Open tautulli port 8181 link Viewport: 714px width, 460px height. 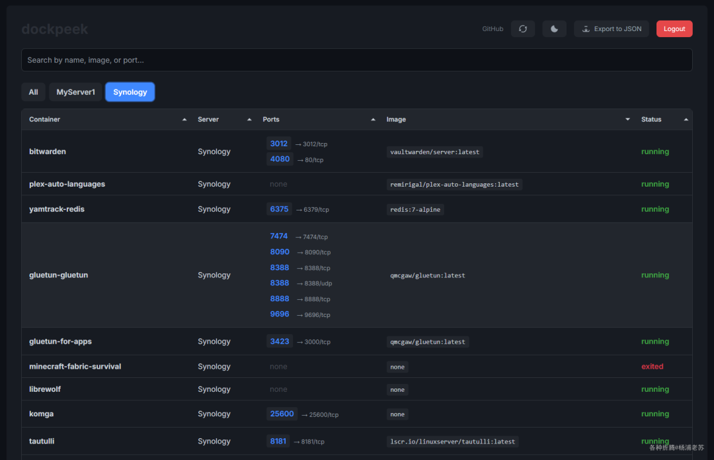[278, 441]
